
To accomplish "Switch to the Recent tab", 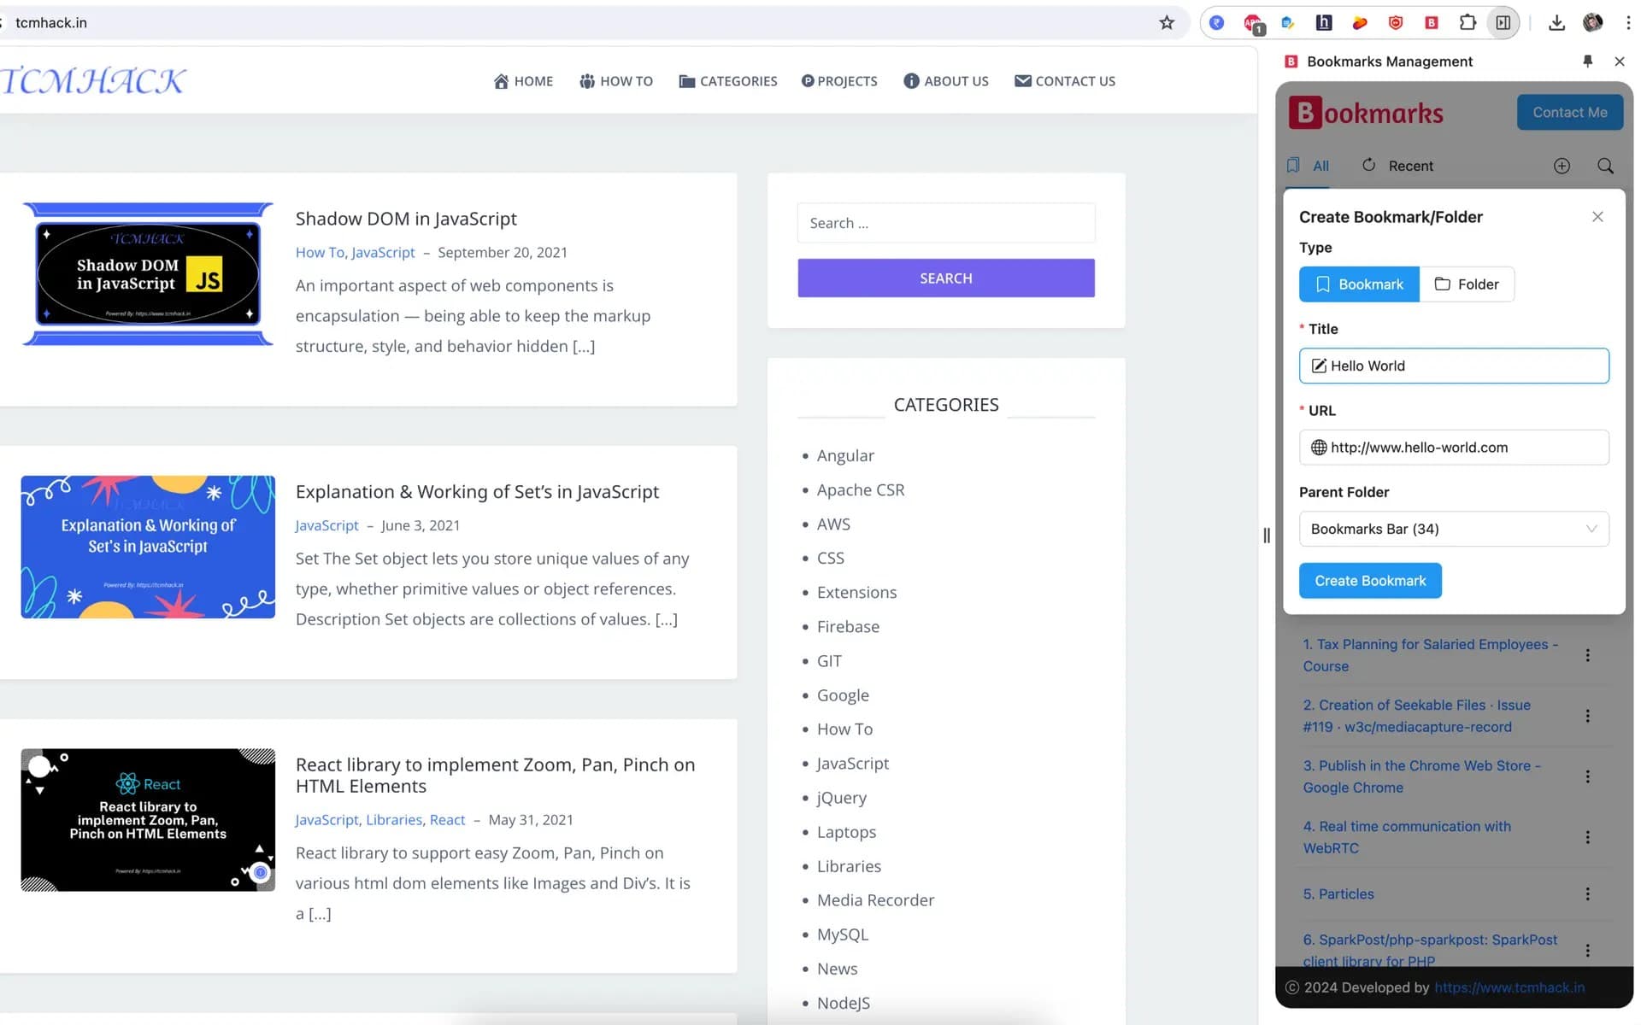I will click(x=1397, y=166).
